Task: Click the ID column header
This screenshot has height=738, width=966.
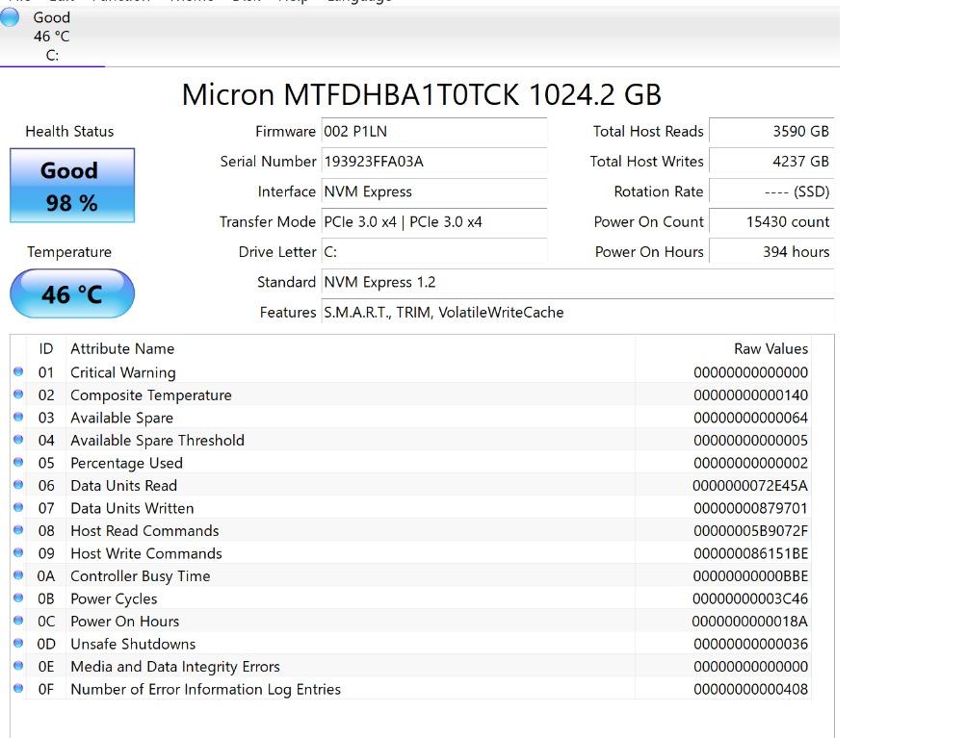Action: click(46, 348)
